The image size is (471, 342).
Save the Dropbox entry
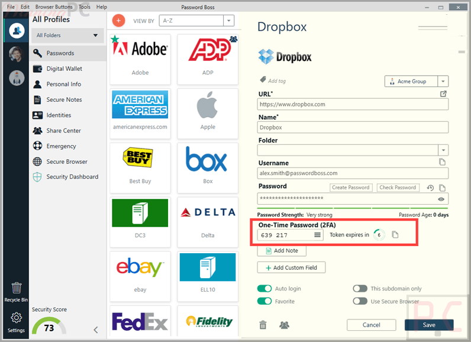click(429, 325)
